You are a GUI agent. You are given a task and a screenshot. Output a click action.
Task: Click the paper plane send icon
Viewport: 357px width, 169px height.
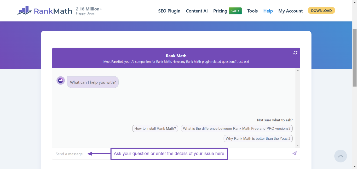295,153
